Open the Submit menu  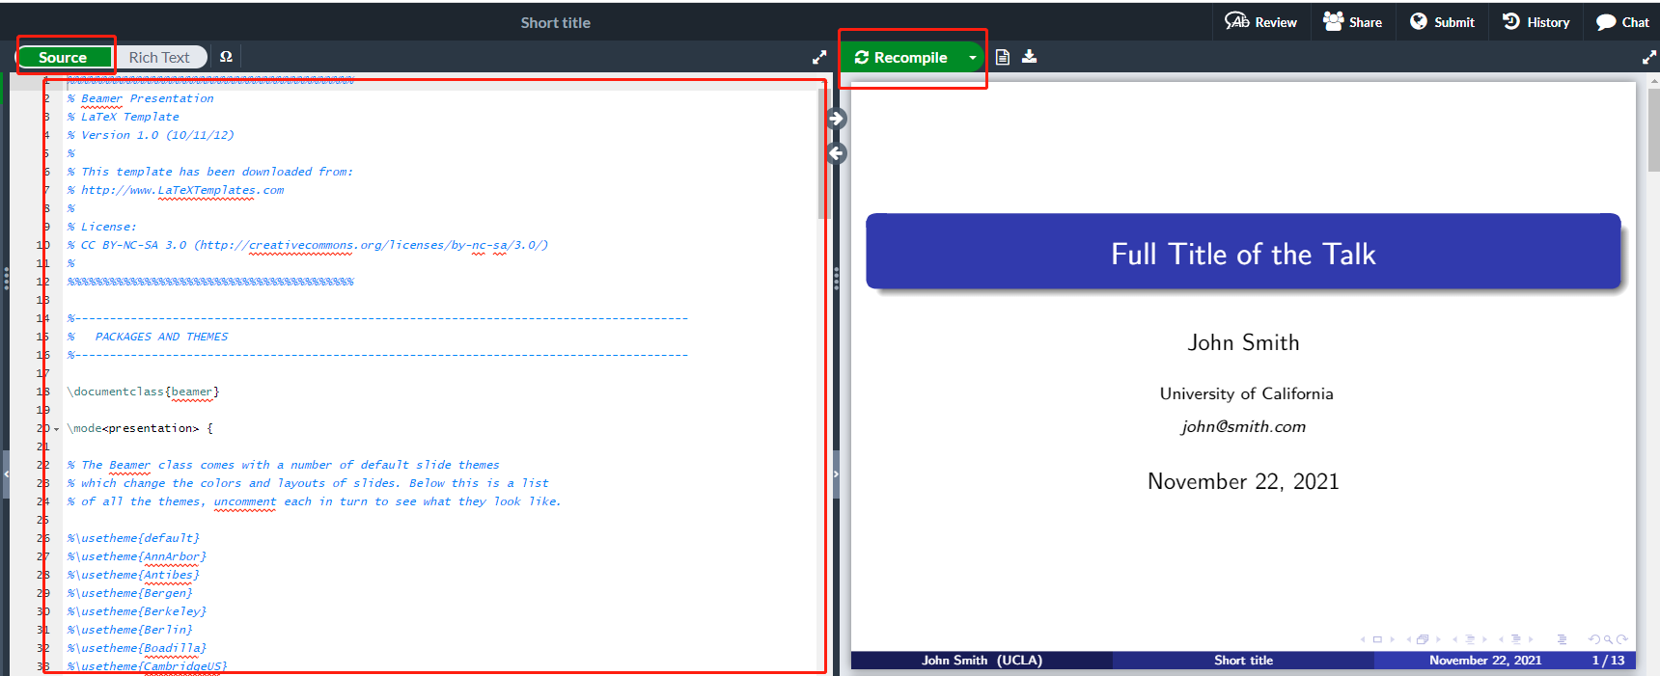1442,22
